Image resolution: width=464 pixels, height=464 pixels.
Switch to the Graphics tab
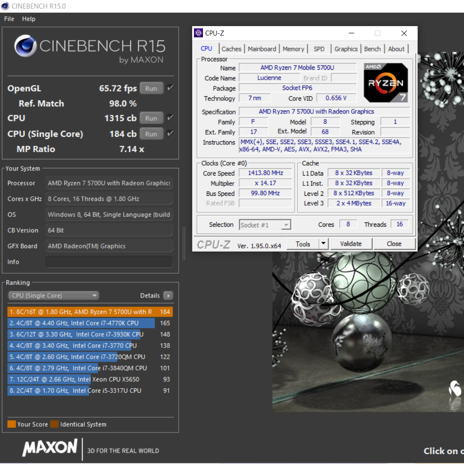[346, 49]
